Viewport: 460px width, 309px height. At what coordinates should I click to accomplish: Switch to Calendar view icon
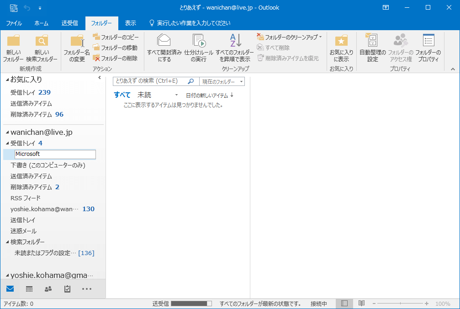[29, 289]
